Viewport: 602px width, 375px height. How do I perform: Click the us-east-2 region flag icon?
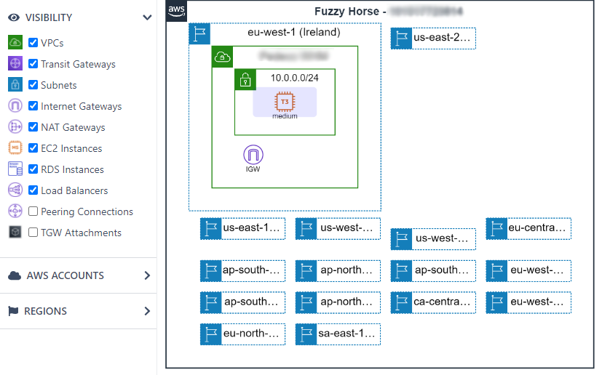[x=401, y=39]
